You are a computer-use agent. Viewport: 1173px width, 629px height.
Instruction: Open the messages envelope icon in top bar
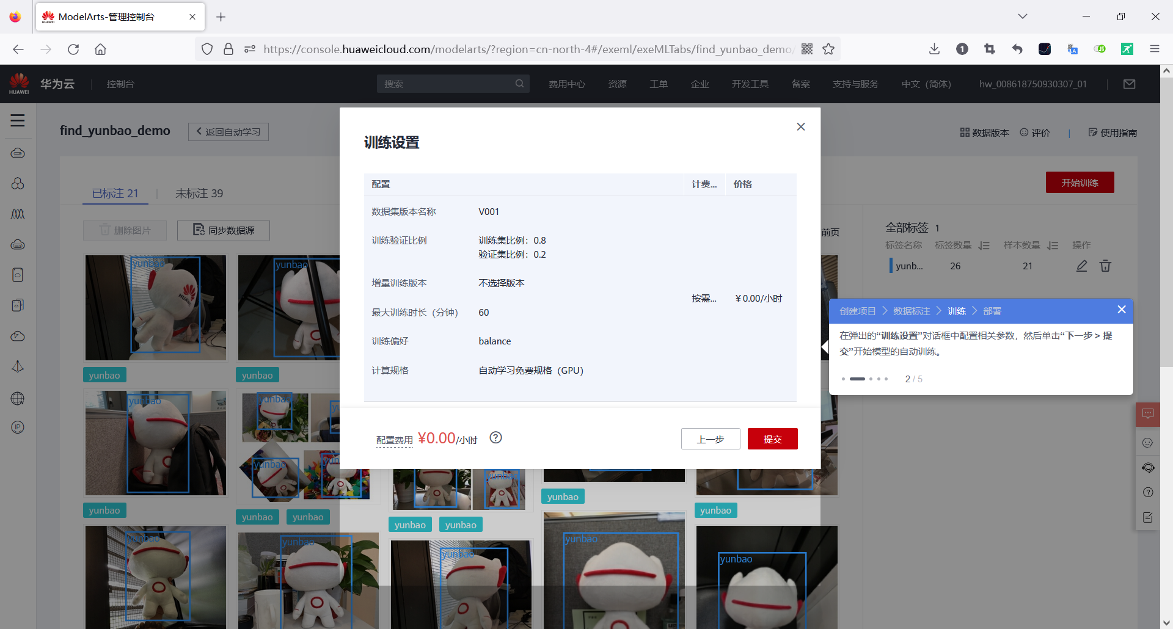[1129, 84]
